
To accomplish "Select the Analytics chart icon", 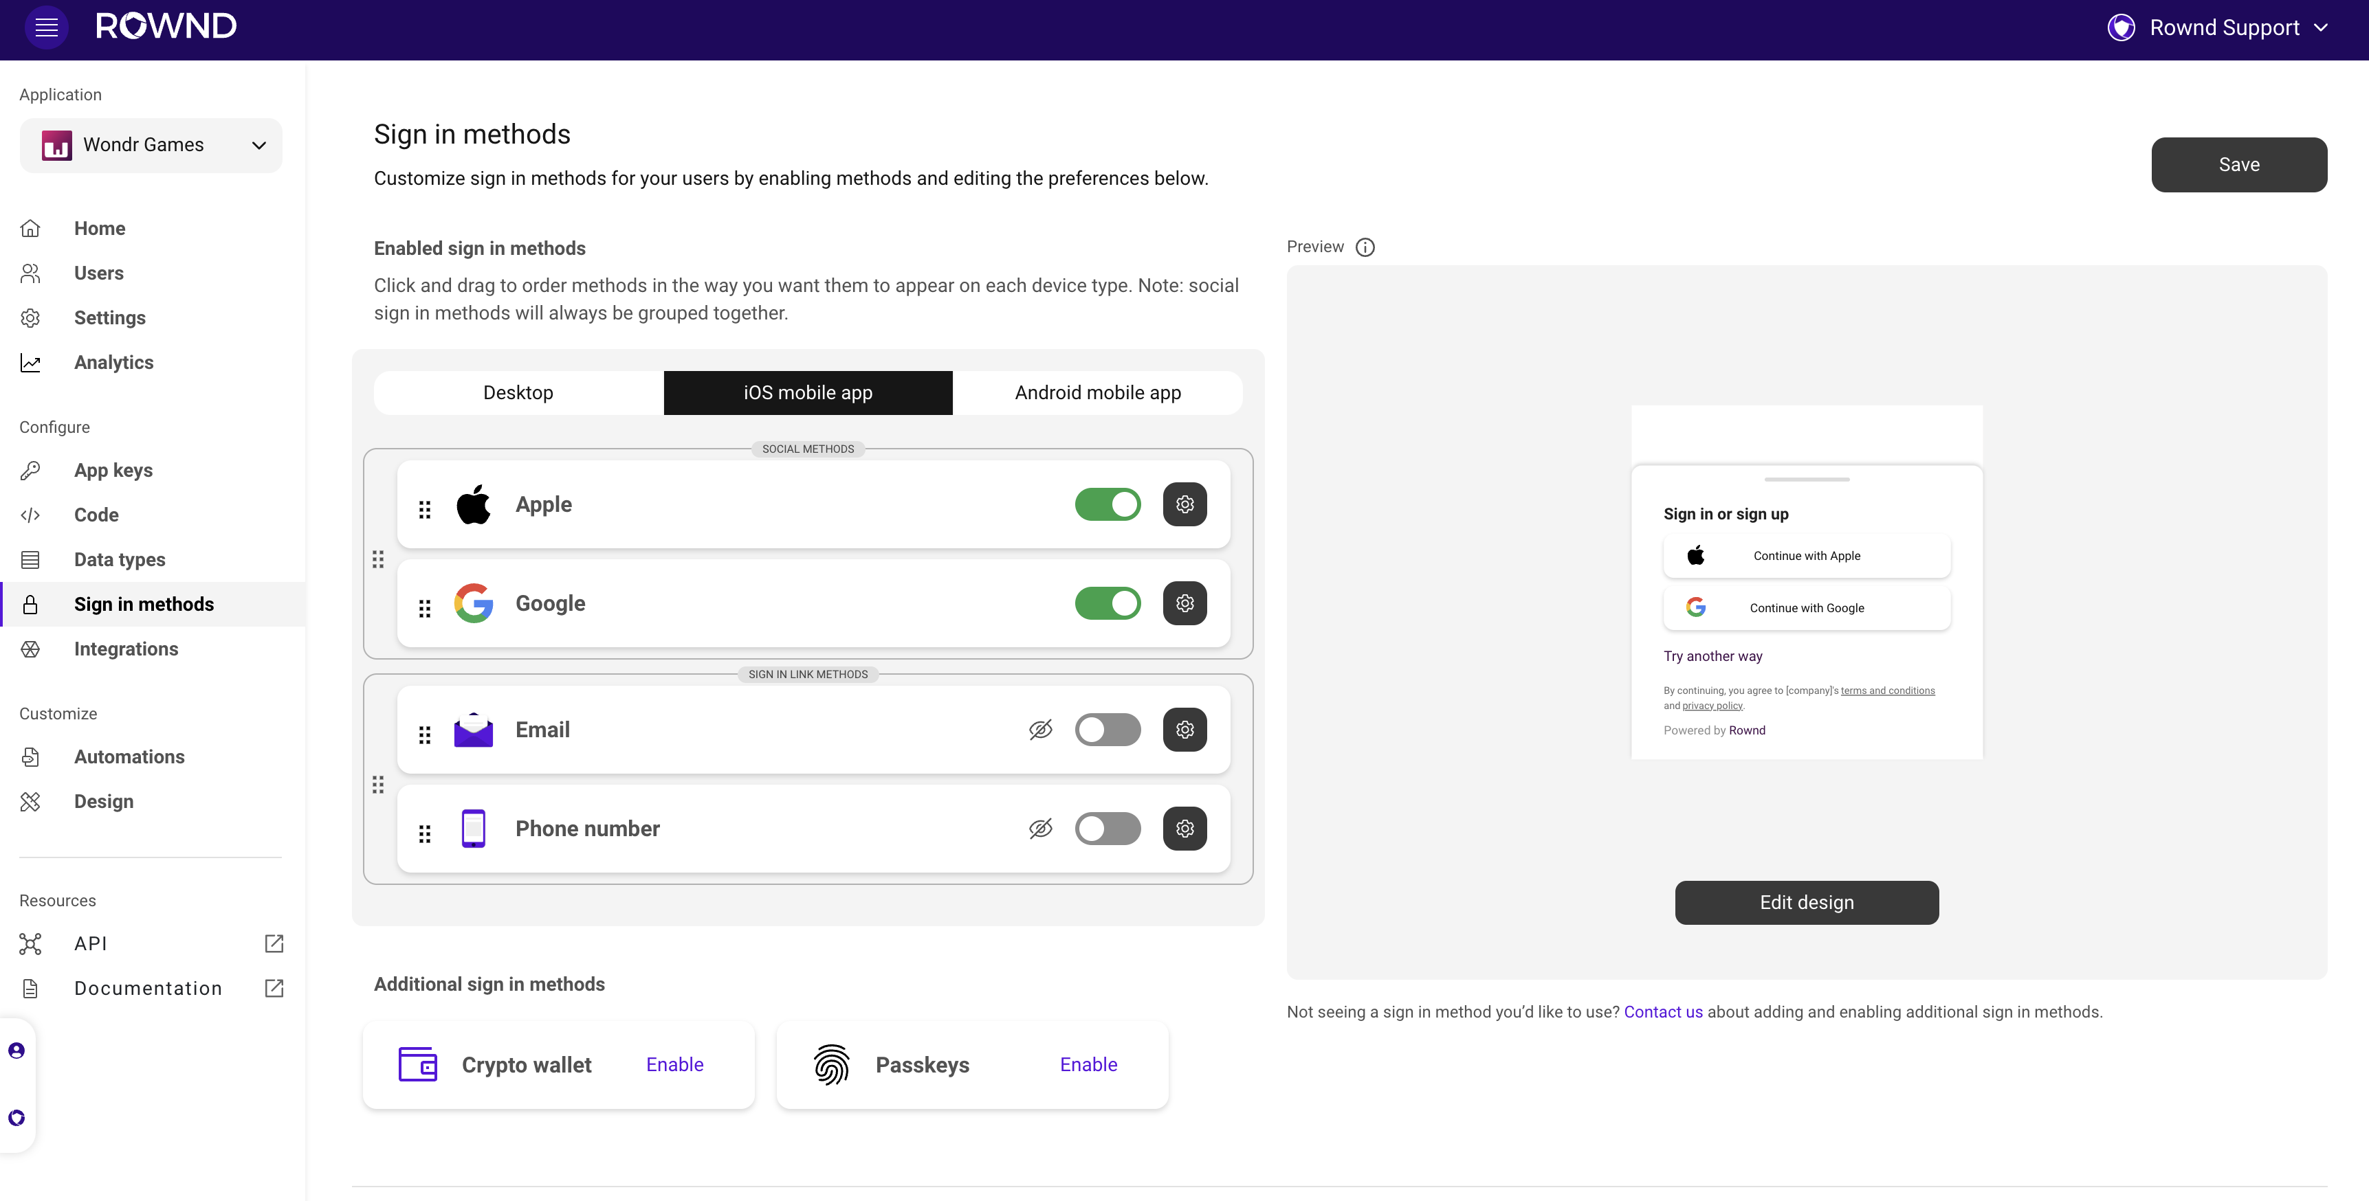I will tap(30, 362).
